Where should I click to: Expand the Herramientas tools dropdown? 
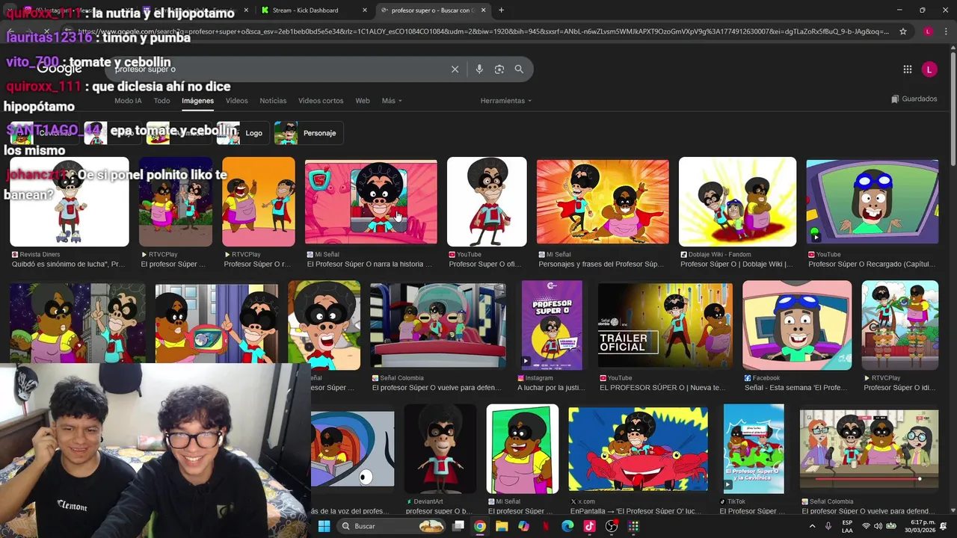pyautogui.click(x=506, y=101)
